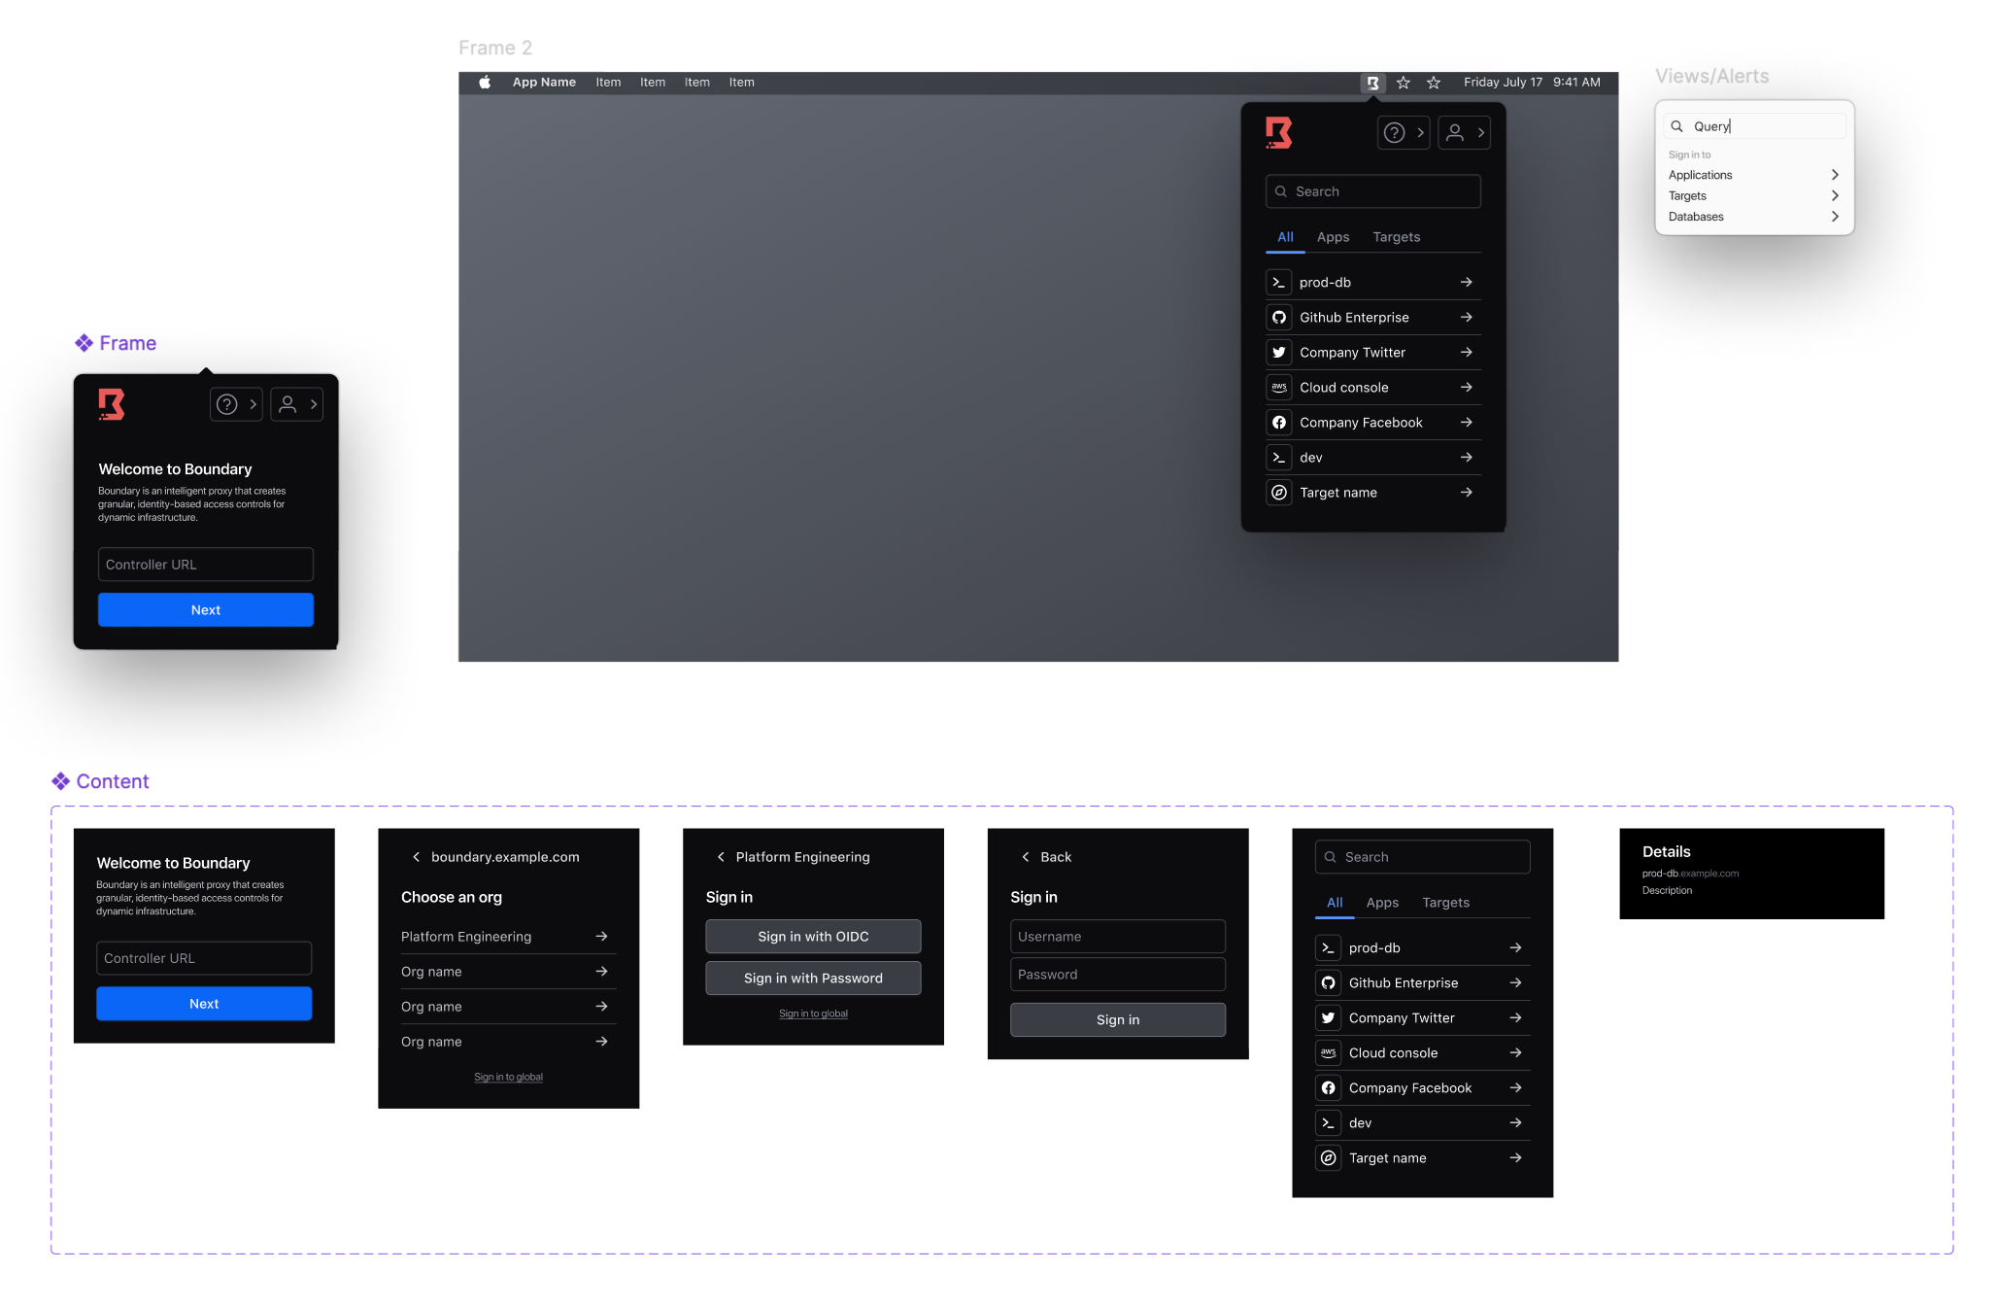Click the Username input field
This screenshot has width=1997, height=1306.
[x=1118, y=937]
